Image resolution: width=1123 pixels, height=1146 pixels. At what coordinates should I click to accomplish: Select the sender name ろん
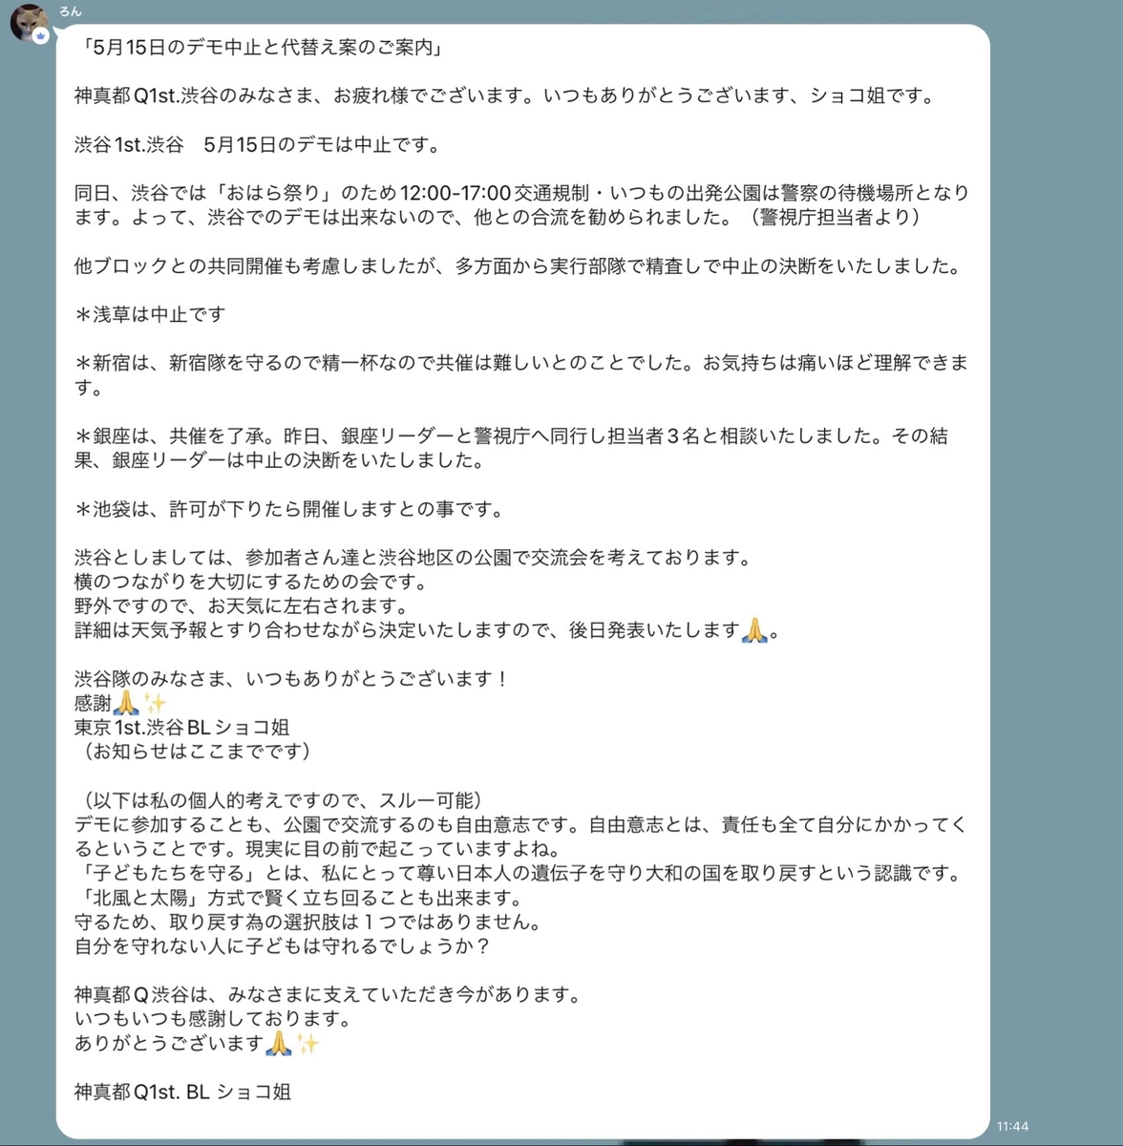coord(71,11)
